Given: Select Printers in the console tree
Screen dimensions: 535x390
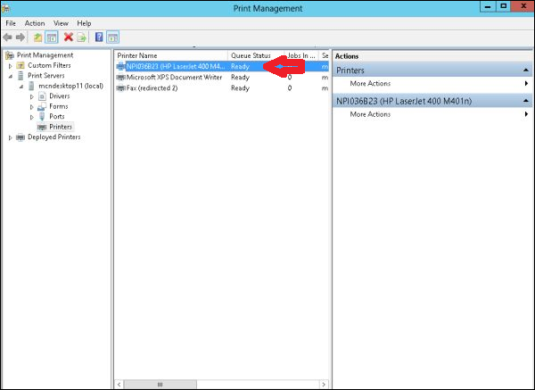Looking at the screenshot, I should 61,127.
